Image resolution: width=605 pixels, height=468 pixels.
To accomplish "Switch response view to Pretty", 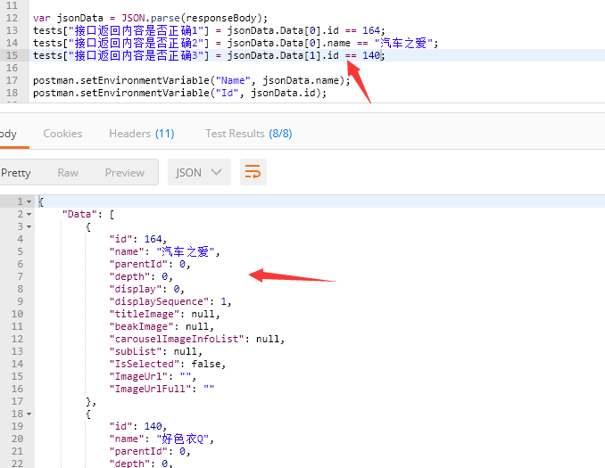I will click(x=16, y=172).
